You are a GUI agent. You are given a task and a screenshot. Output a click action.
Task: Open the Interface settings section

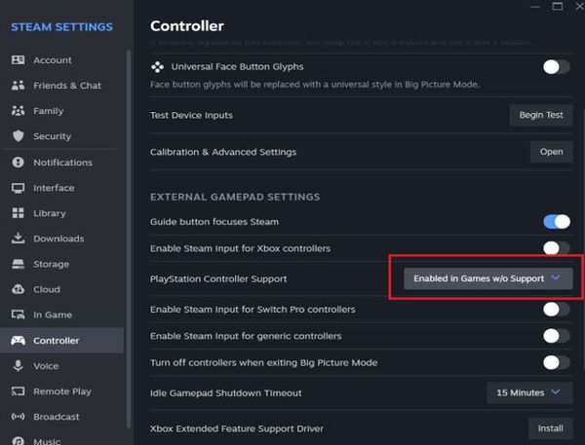click(53, 188)
